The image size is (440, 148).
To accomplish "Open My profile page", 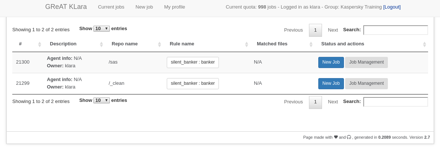I will pos(175,7).
